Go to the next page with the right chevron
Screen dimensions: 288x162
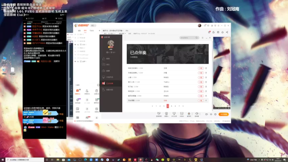183,106
